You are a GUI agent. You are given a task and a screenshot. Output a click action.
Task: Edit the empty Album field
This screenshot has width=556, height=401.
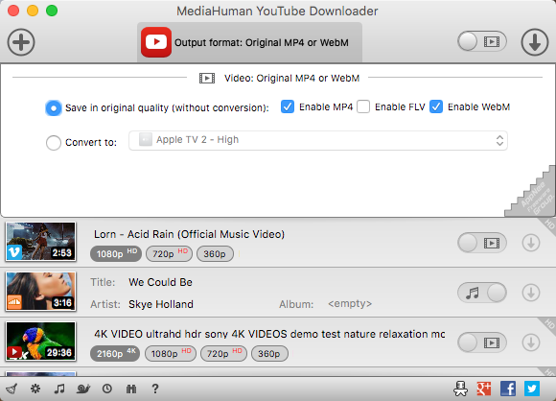[350, 304]
